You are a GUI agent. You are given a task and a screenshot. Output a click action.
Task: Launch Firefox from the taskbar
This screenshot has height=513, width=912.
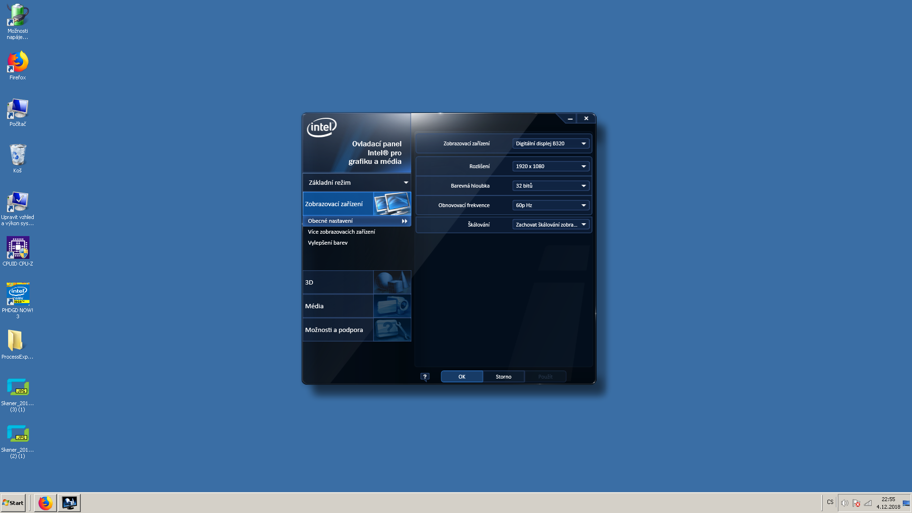45,503
